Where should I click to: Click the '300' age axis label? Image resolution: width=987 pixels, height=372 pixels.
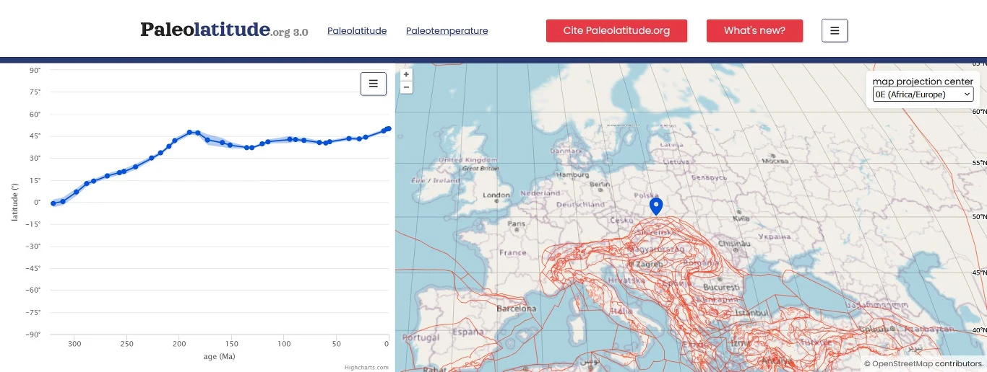pos(74,344)
